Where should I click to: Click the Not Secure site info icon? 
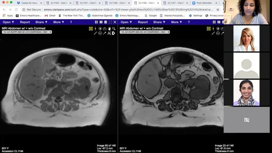(24, 9)
